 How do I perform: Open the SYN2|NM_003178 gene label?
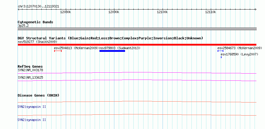coord(30,70)
